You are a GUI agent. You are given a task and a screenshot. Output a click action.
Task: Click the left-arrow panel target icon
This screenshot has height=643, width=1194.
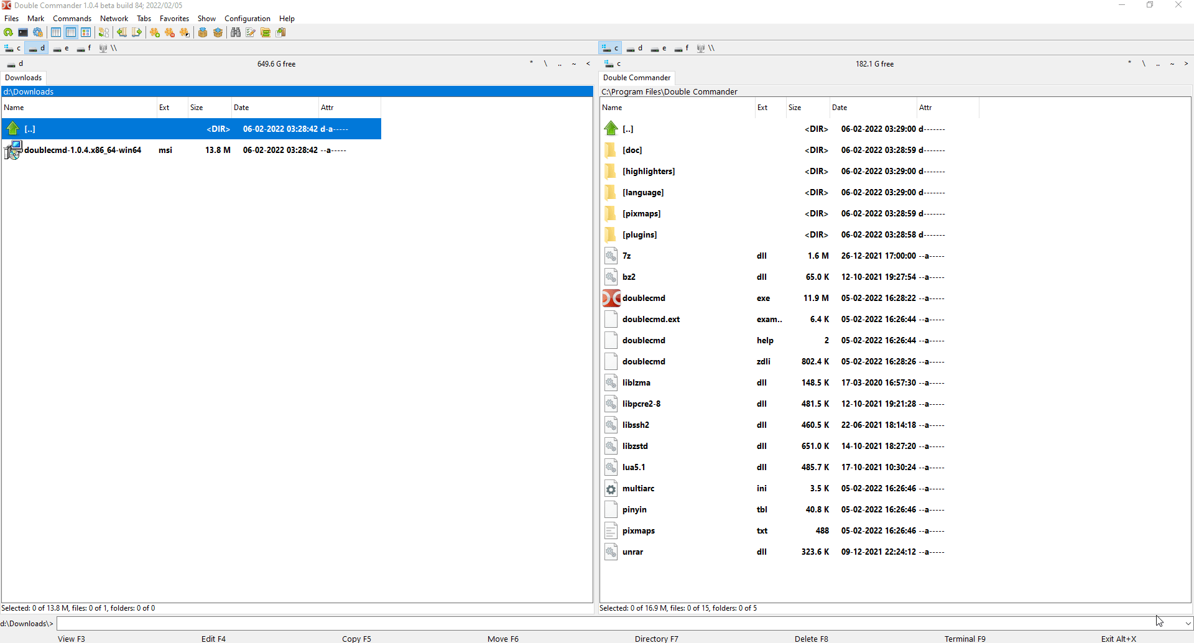pyautogui.click(x=122, y=32)
